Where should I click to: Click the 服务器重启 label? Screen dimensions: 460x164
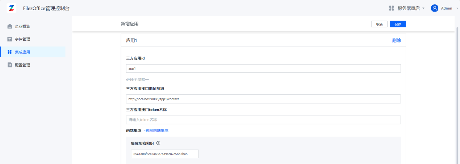click(x=409, y=8)
